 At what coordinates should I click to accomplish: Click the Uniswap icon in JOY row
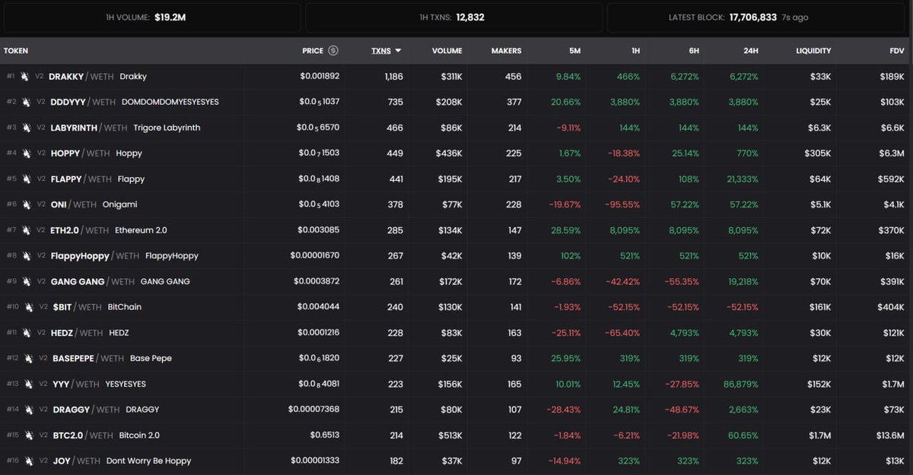[x=27, y=461]
